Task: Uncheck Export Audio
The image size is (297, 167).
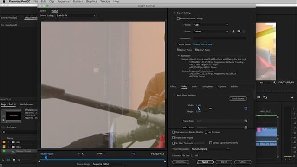Action: 196,50
